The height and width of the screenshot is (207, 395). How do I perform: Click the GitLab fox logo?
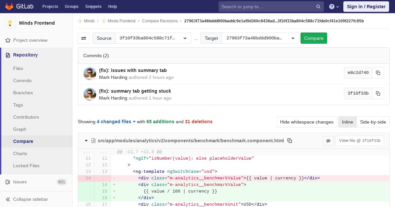[9, 7]
